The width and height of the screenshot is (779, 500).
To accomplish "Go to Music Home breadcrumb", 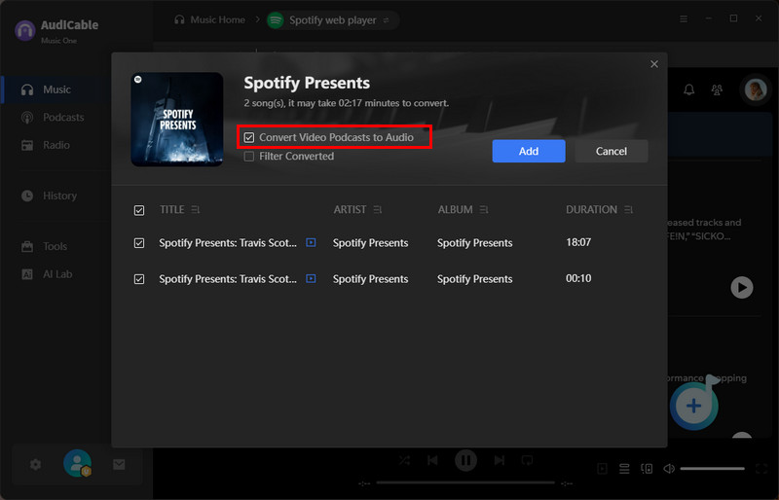I will click(209, 19).
